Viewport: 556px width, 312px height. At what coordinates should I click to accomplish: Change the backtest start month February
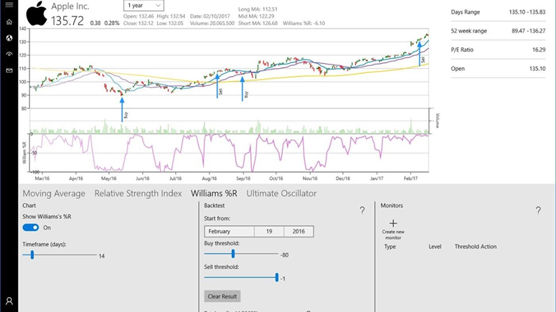pos(230,232)
